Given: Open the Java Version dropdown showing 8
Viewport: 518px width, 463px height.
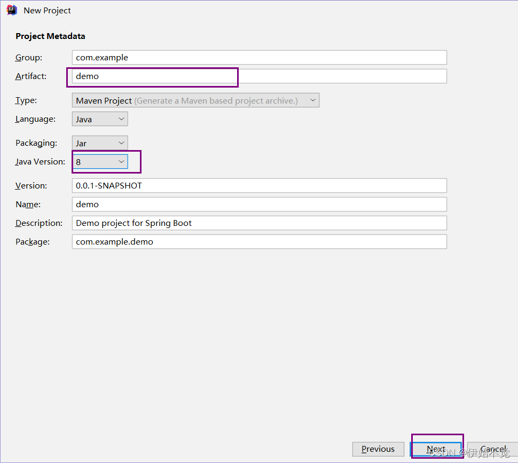Looking at the screenshot, I should 100,162.
